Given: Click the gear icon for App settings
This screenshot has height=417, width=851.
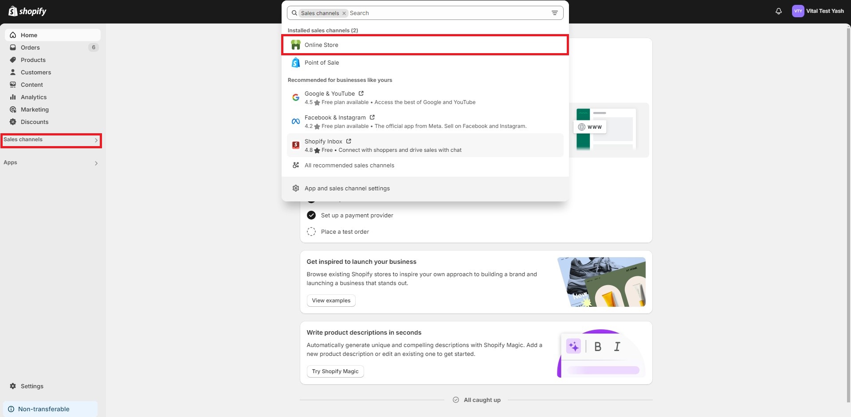Looking at the screenshot, I should coord(296,188).
